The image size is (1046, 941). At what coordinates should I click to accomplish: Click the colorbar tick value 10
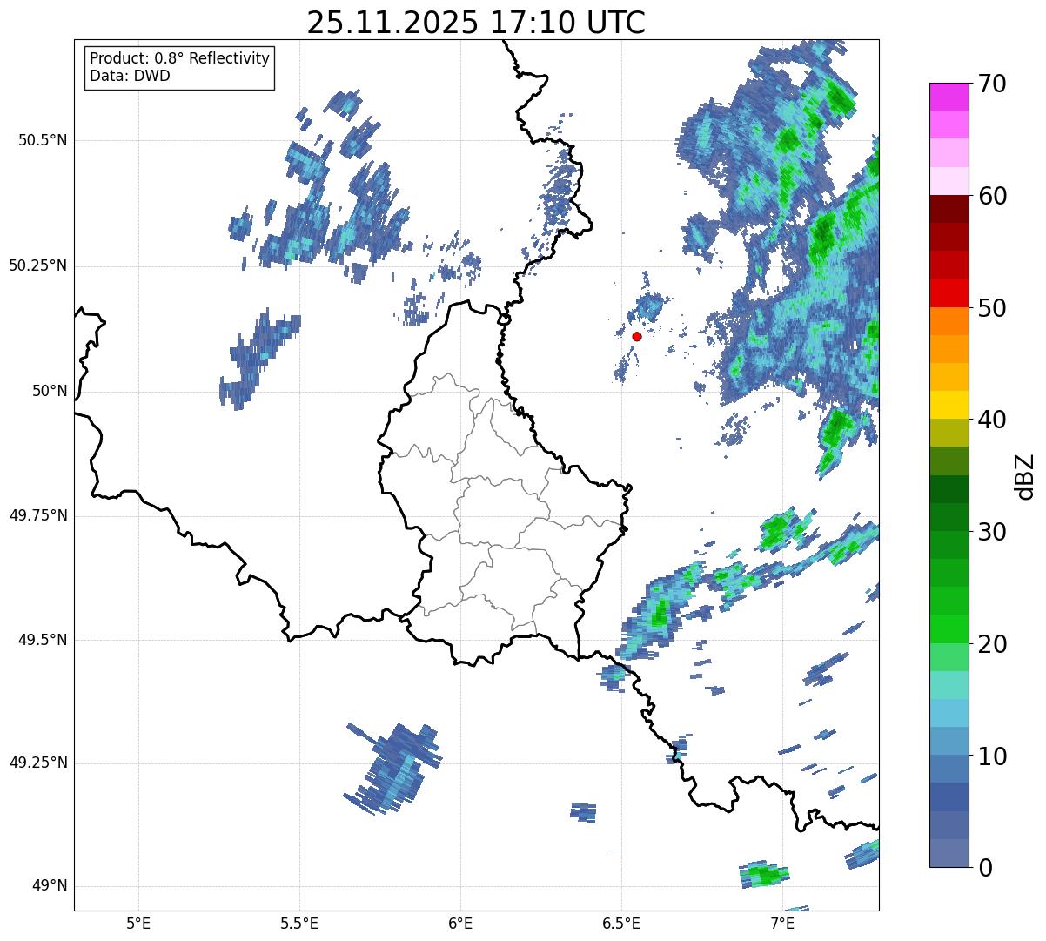[x=991, y=756]
